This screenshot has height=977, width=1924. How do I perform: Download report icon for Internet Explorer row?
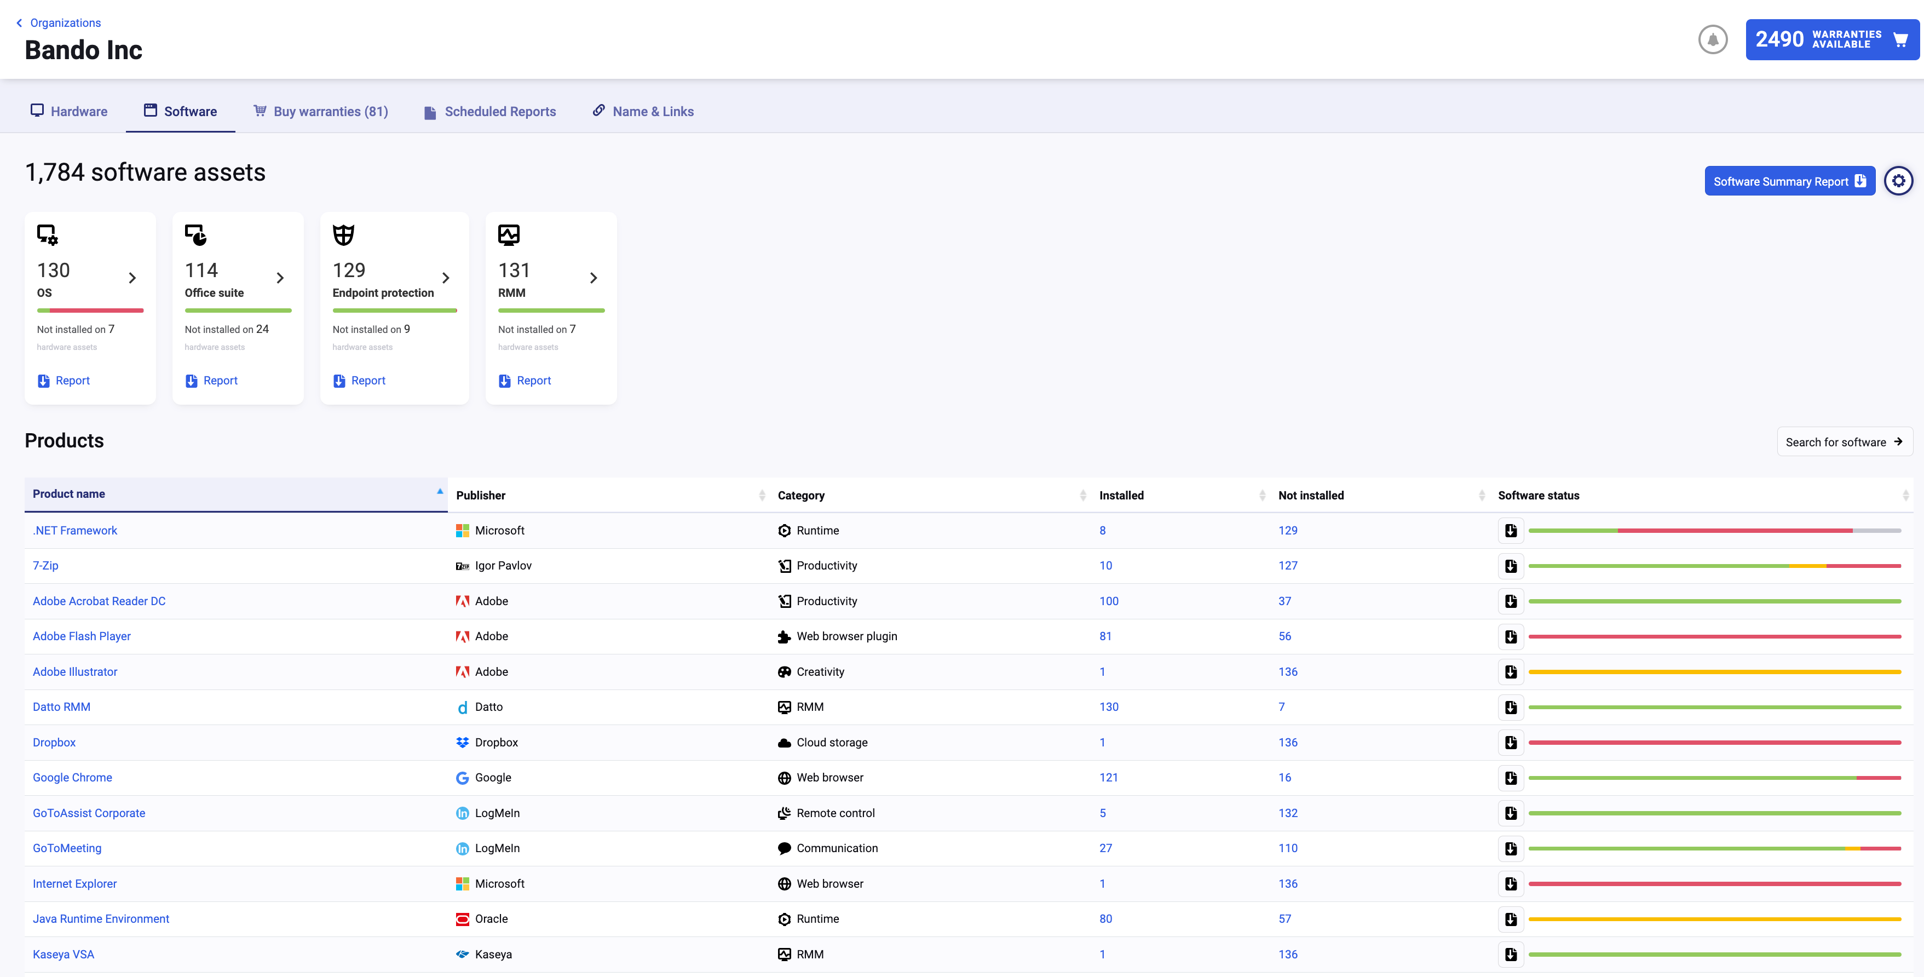1510,884
